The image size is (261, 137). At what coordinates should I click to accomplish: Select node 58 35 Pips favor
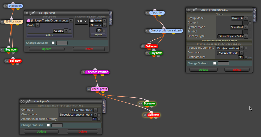coord(14,22)
